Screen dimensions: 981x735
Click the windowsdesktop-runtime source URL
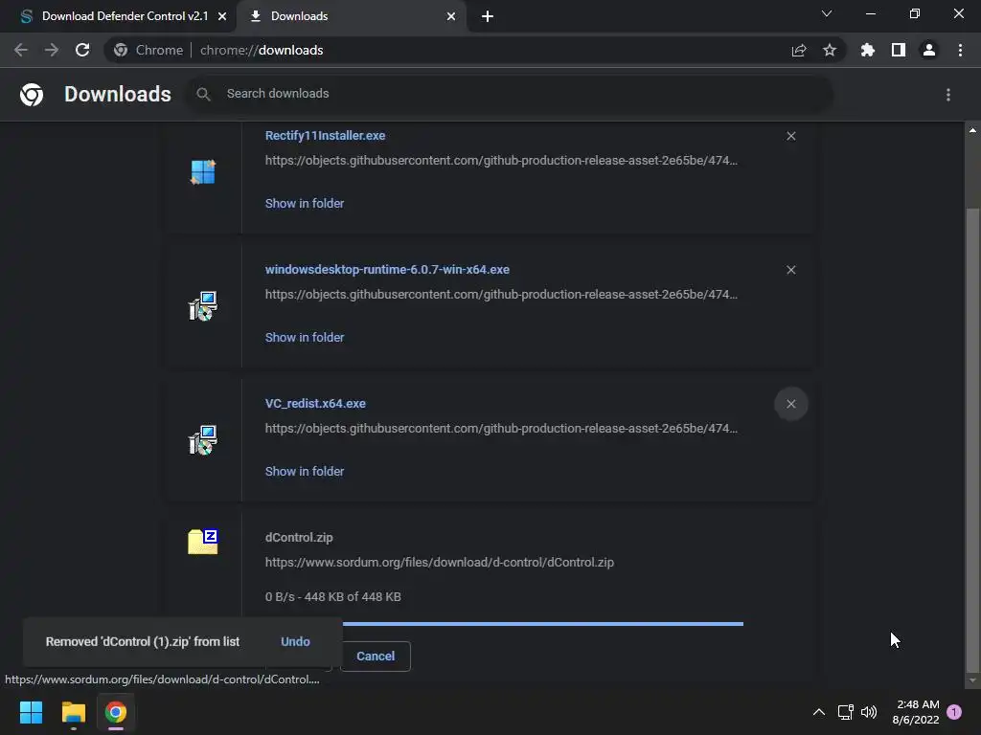(501, 295)
